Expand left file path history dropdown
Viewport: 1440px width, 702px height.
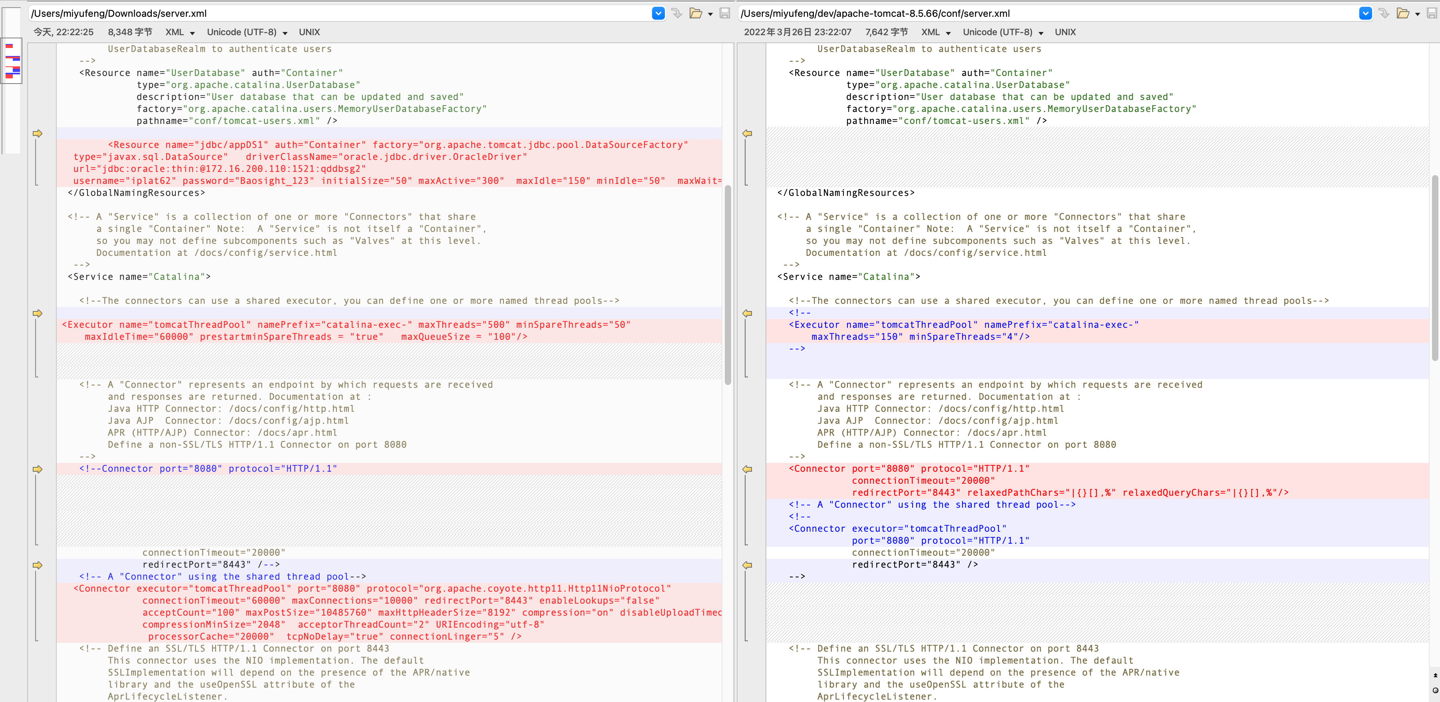(658, 13)
